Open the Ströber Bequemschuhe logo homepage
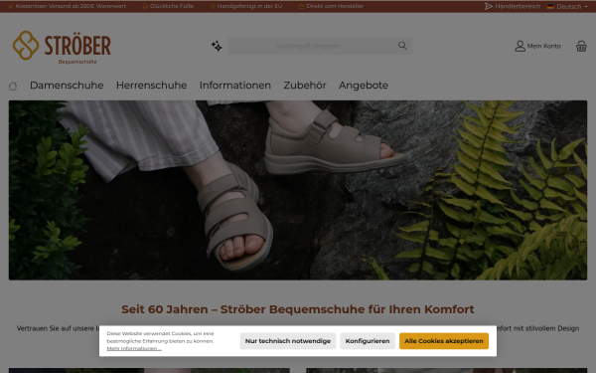 click(62, 47)
